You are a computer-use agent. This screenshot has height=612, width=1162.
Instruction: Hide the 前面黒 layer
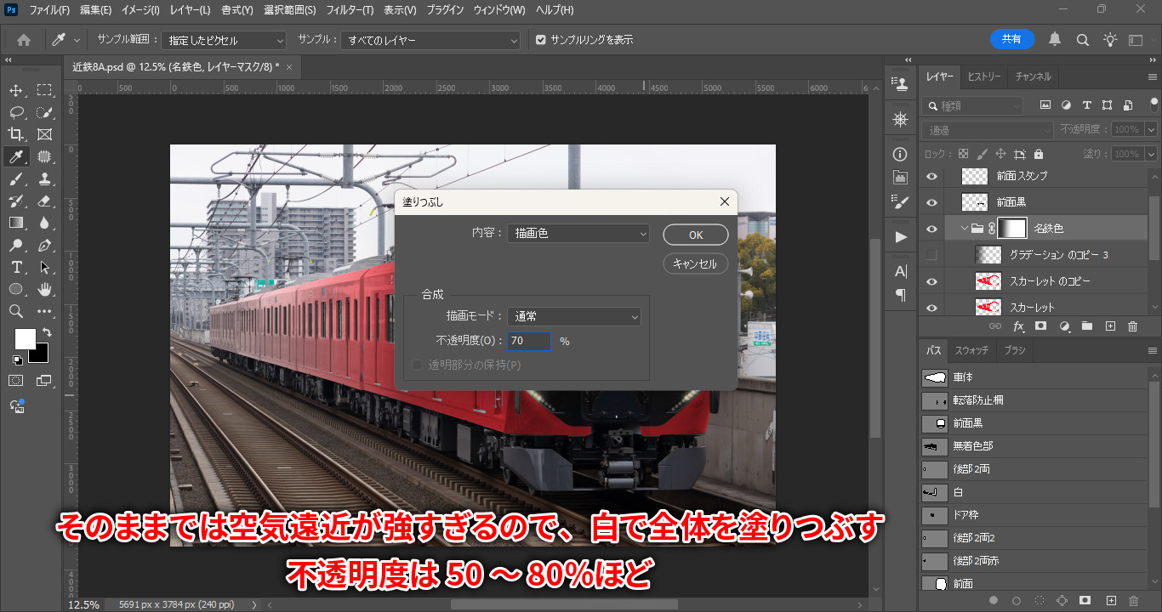click(x=931, y=202)
